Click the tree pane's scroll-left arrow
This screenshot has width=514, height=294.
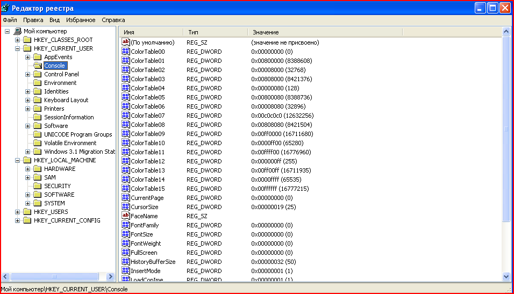[5, 277]
